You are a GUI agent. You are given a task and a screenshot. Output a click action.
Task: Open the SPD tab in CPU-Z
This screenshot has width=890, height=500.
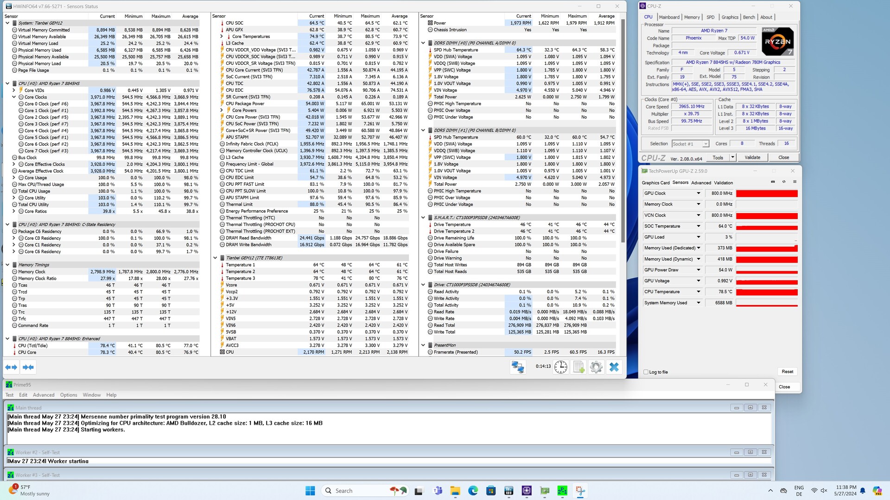(x=710, y=17)
